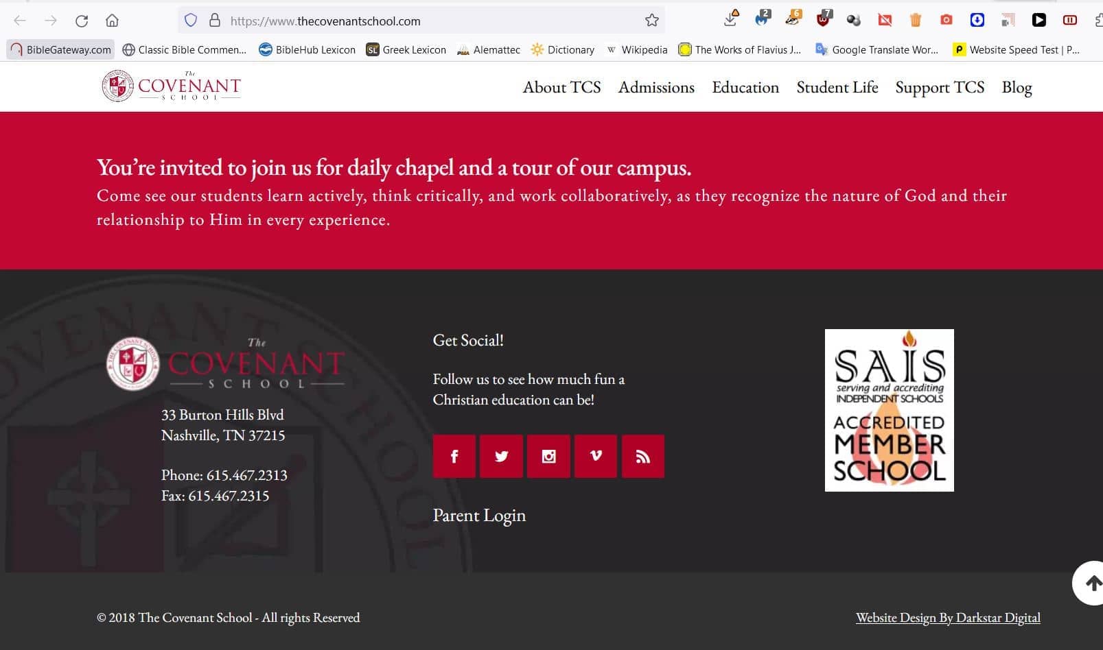Open the downloads panel icon

coord(731,19)
